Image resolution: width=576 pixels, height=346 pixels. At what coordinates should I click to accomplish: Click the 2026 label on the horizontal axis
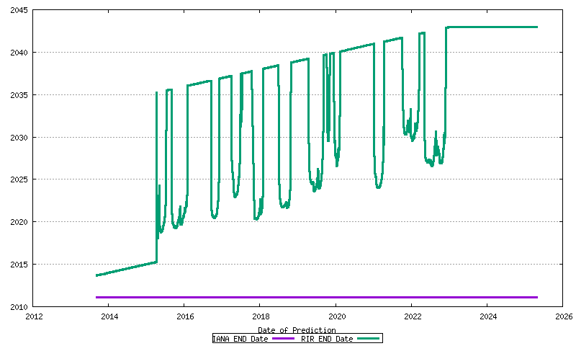click(x=564, y=316)
